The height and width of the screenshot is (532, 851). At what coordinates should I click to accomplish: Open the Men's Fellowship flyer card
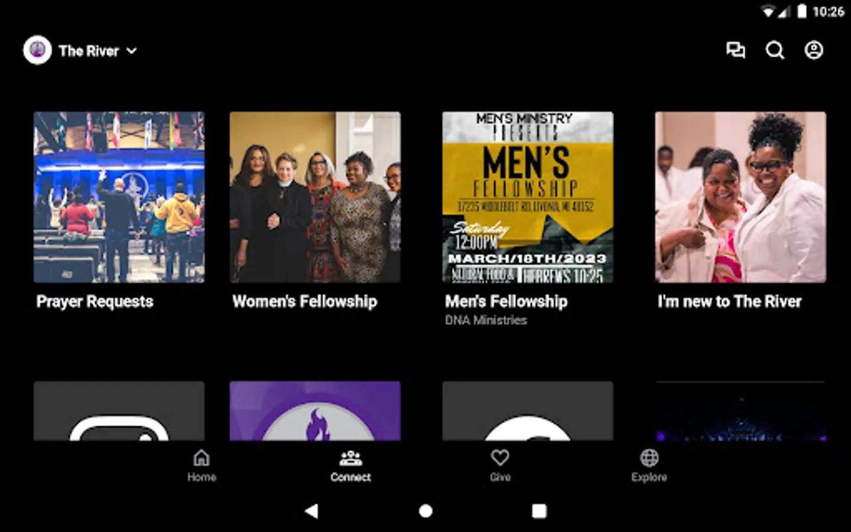pyautogui.click(x=528, y=197)
